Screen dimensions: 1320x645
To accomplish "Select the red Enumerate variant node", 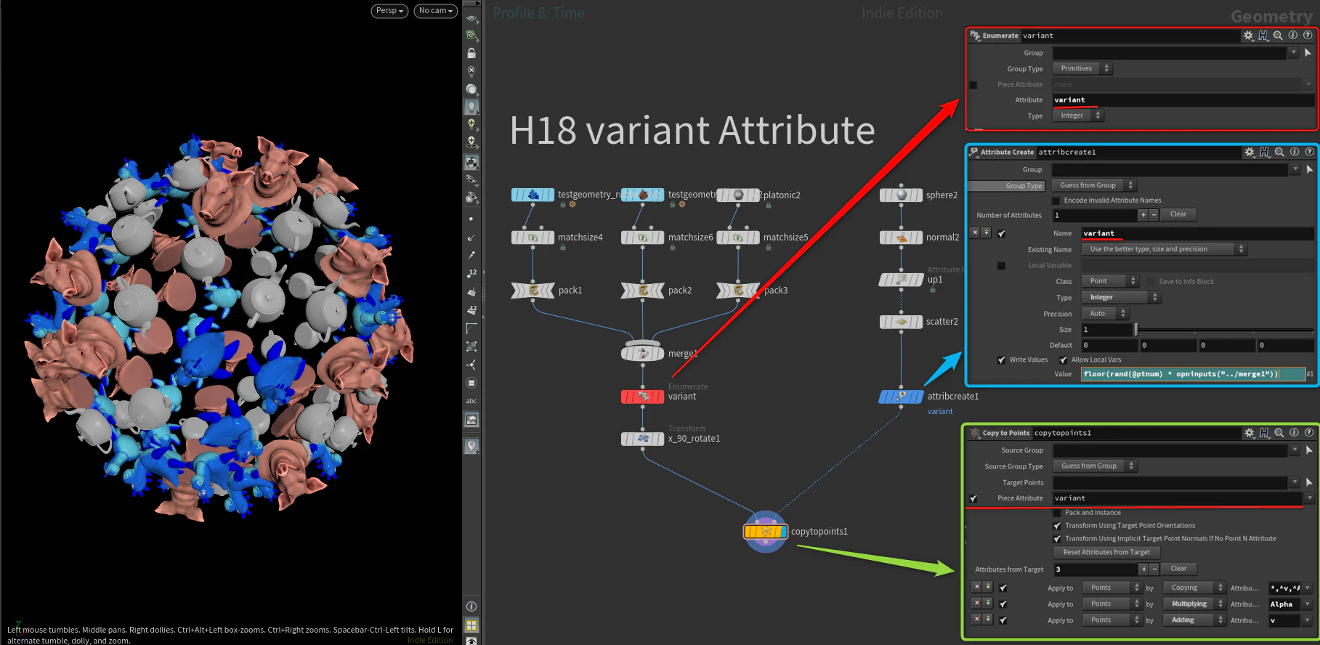I will click(x=642, y=397).
